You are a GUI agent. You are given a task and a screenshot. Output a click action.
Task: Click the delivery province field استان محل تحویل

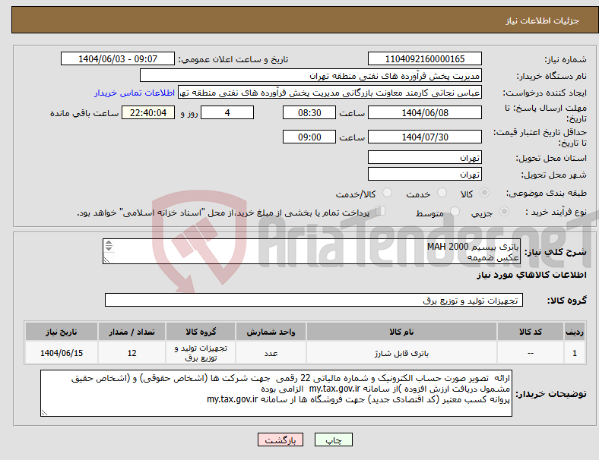click(424, 158)
